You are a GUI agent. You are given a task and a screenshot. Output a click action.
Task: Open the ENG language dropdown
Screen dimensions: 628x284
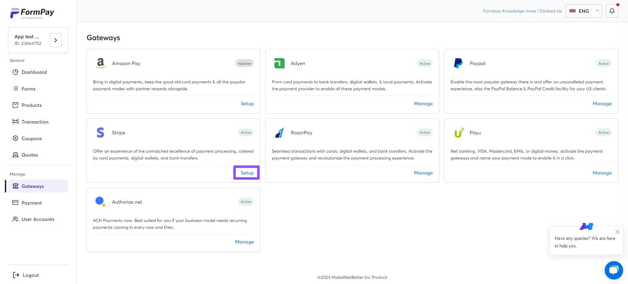[584, 11]
